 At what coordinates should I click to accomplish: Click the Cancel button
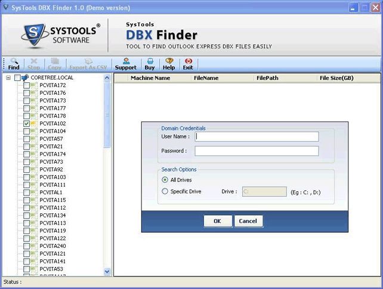pyautogui.click(x=248, y=221)
